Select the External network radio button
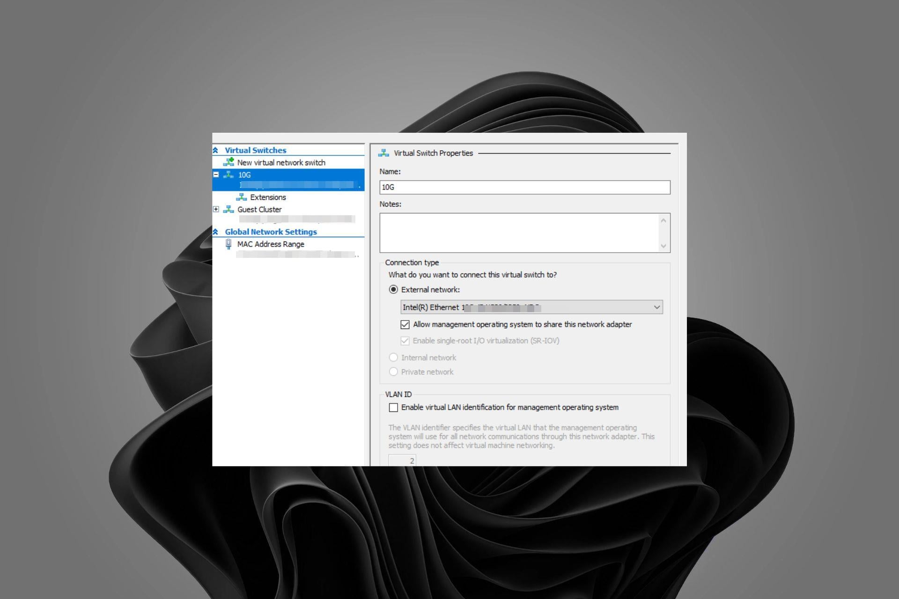This screenshot has height=599, width=899. click(393, 290)
